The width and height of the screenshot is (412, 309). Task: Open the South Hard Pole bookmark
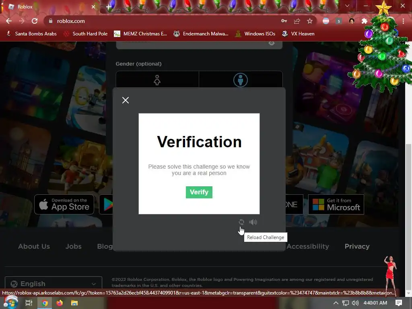pyautogui.click(x=86, y=34)
